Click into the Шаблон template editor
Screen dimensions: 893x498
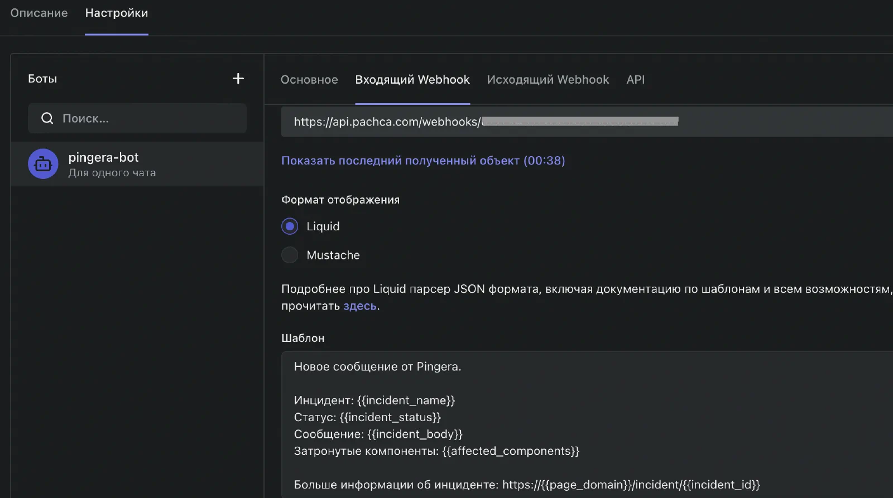pyautogui.click(x=587, y=425)
